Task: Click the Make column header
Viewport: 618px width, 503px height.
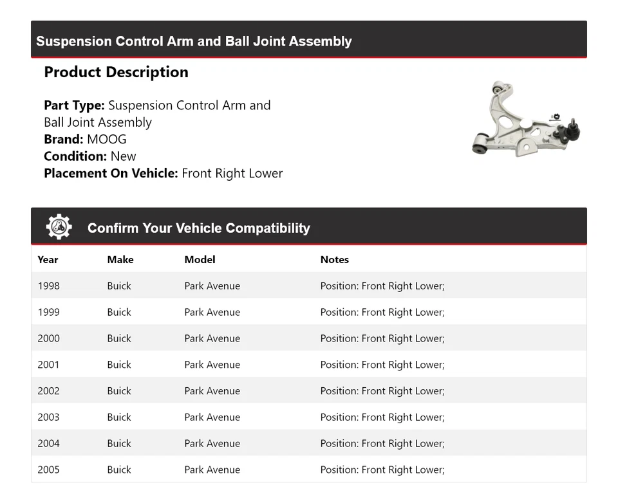Action: (120, 260)
